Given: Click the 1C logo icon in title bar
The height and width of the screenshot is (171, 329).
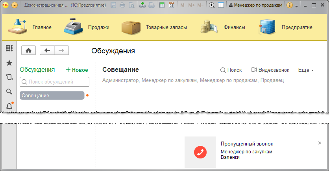Looking at the screenshot, I should 6,5.
